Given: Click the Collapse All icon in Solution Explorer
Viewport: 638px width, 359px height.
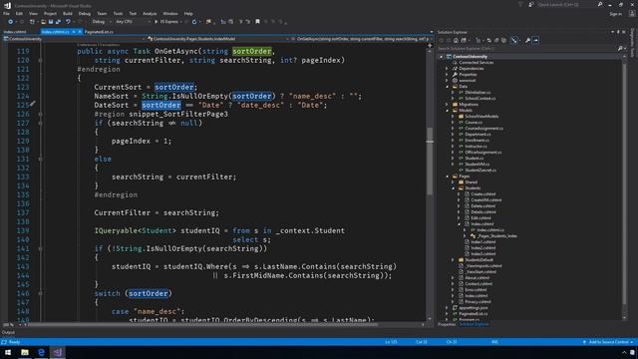Looking at the screenshot, I should pos(496,40).
